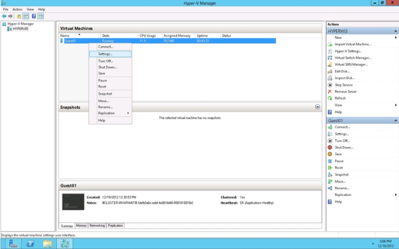The width and height of the screenshot is (399, 249).
Task: Choose Rename in the context menu
Action: point(110,107)
